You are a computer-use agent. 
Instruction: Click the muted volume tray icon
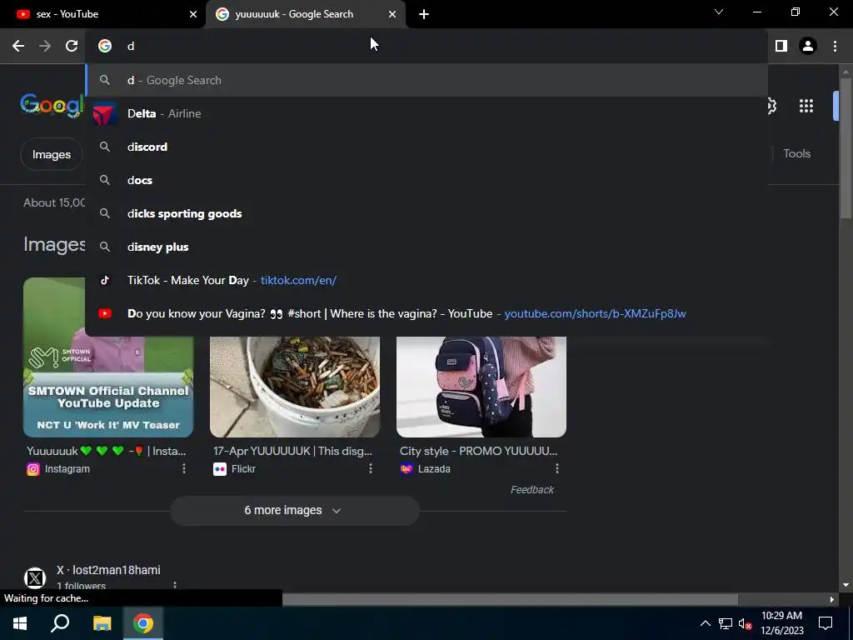click(745, 623)
